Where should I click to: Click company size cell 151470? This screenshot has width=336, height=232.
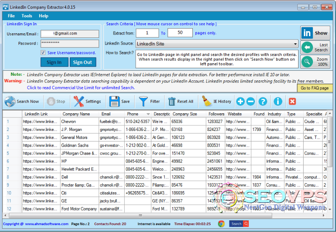[x=188, y=153]
